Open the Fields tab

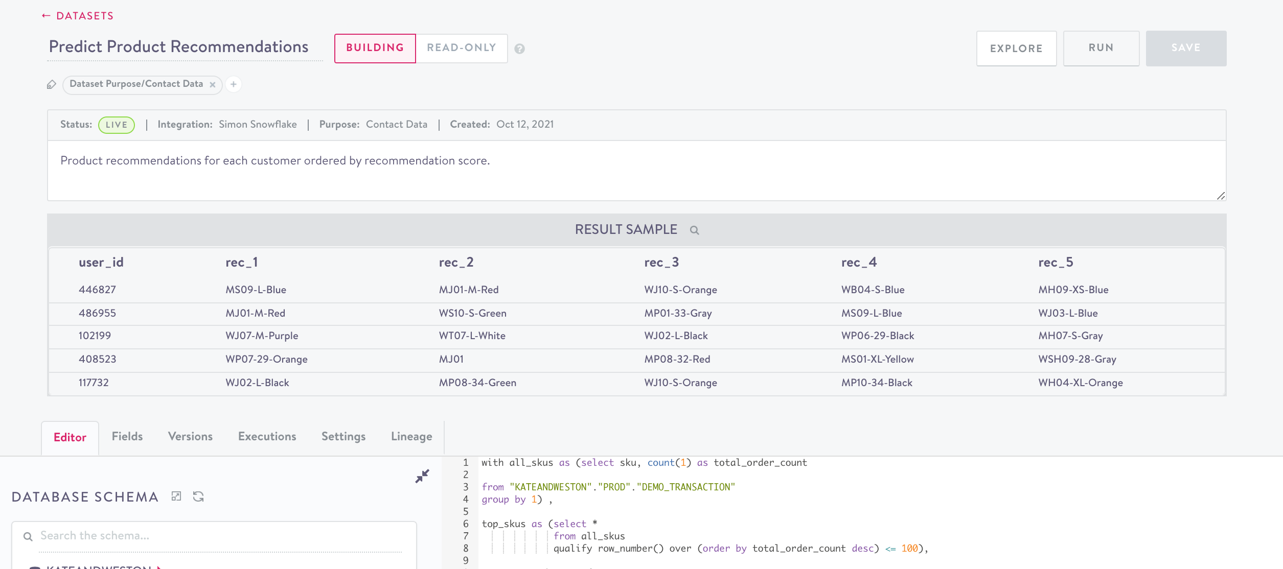tap(127, 437)
